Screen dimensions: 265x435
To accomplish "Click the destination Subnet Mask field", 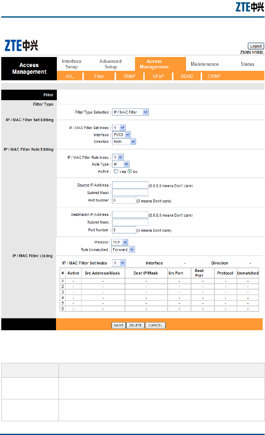I will [x=130, y=222].
